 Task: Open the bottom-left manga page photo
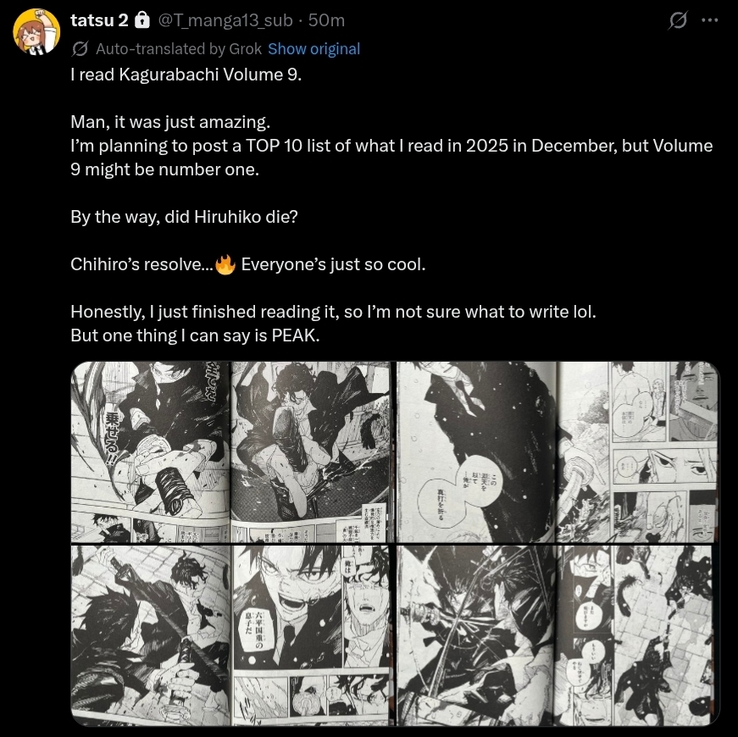point(232,635)
